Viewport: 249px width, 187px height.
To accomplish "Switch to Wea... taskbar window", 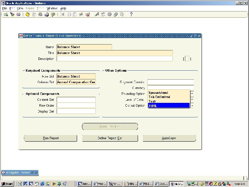I will (100, 184).
